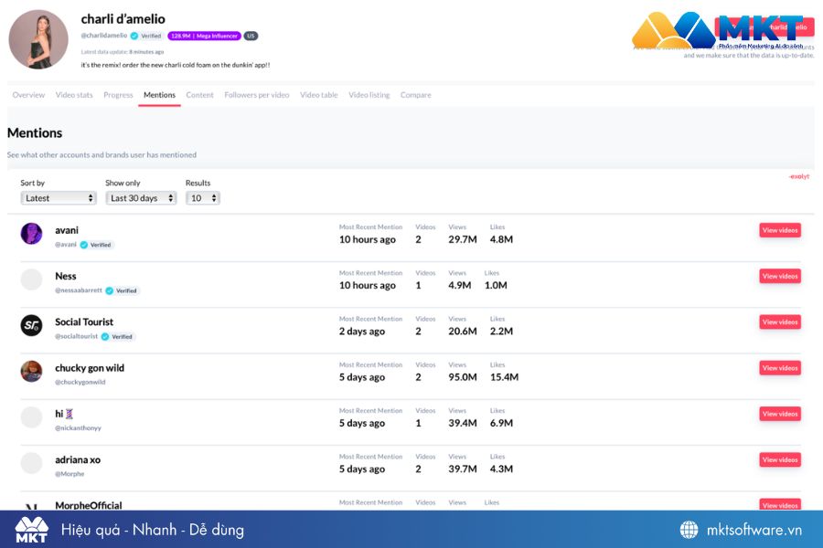823x548 pixels.
Task: Go to the Compare tab
Action: [416, 95]
